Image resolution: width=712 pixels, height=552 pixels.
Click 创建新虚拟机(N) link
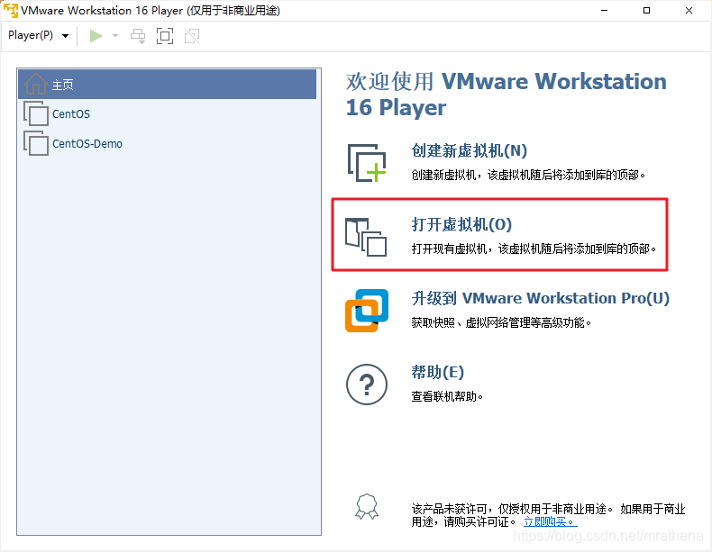(469, 150)
